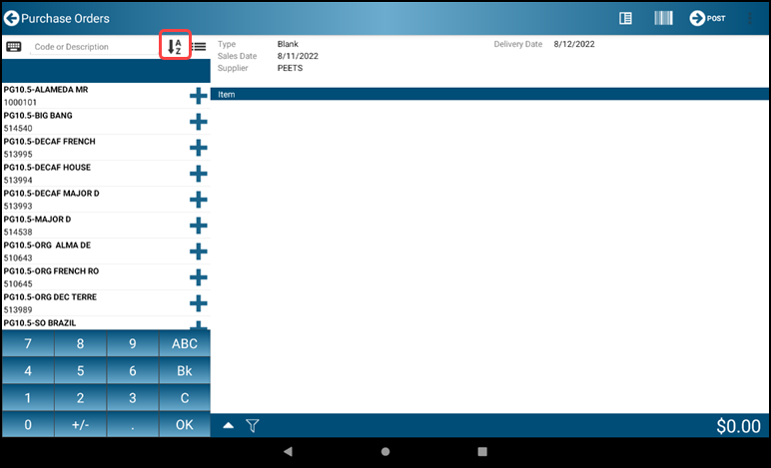The width and height of the screenshot is (771, 468).
Task: Tap Android home navigation button
Action: point(385,451)
